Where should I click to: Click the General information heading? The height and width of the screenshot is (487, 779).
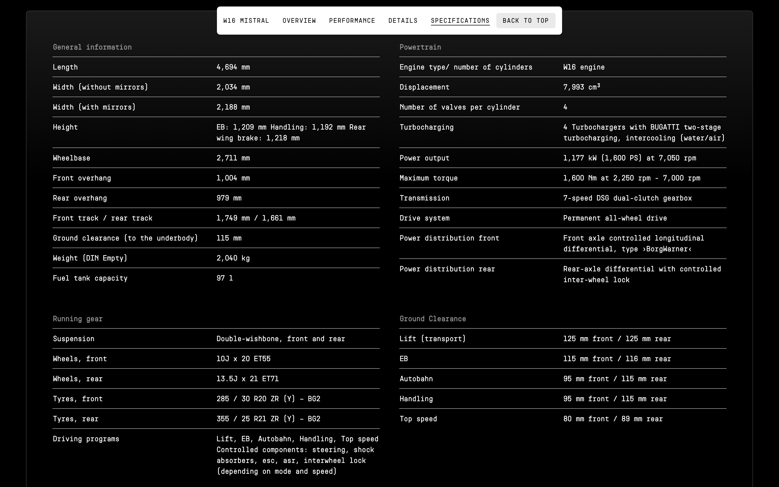[92, 47]
